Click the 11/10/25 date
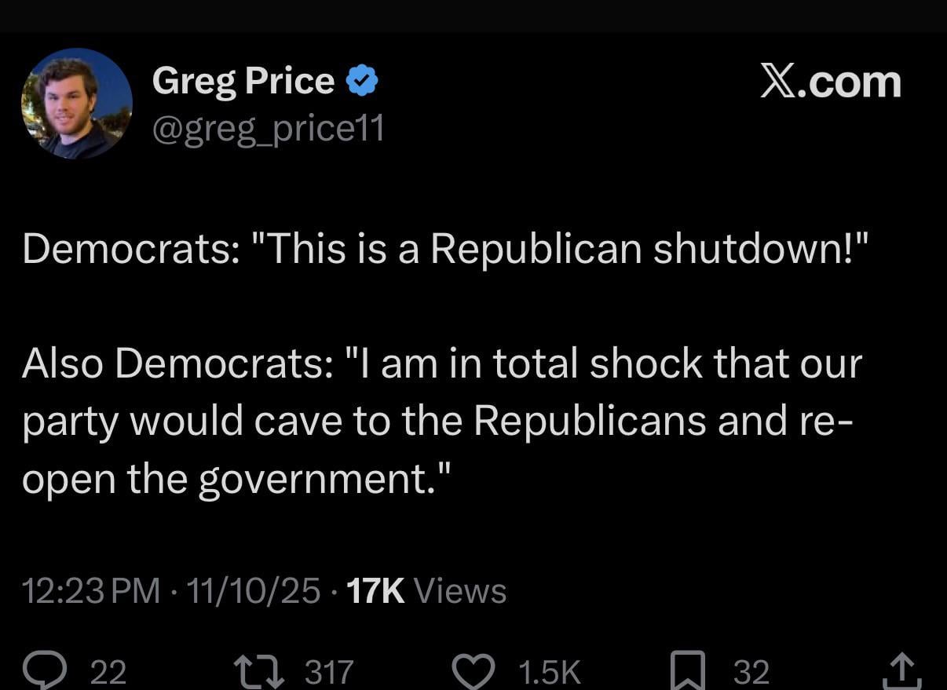The width and height of the screenshot is (947, 690). pos(251,590)
